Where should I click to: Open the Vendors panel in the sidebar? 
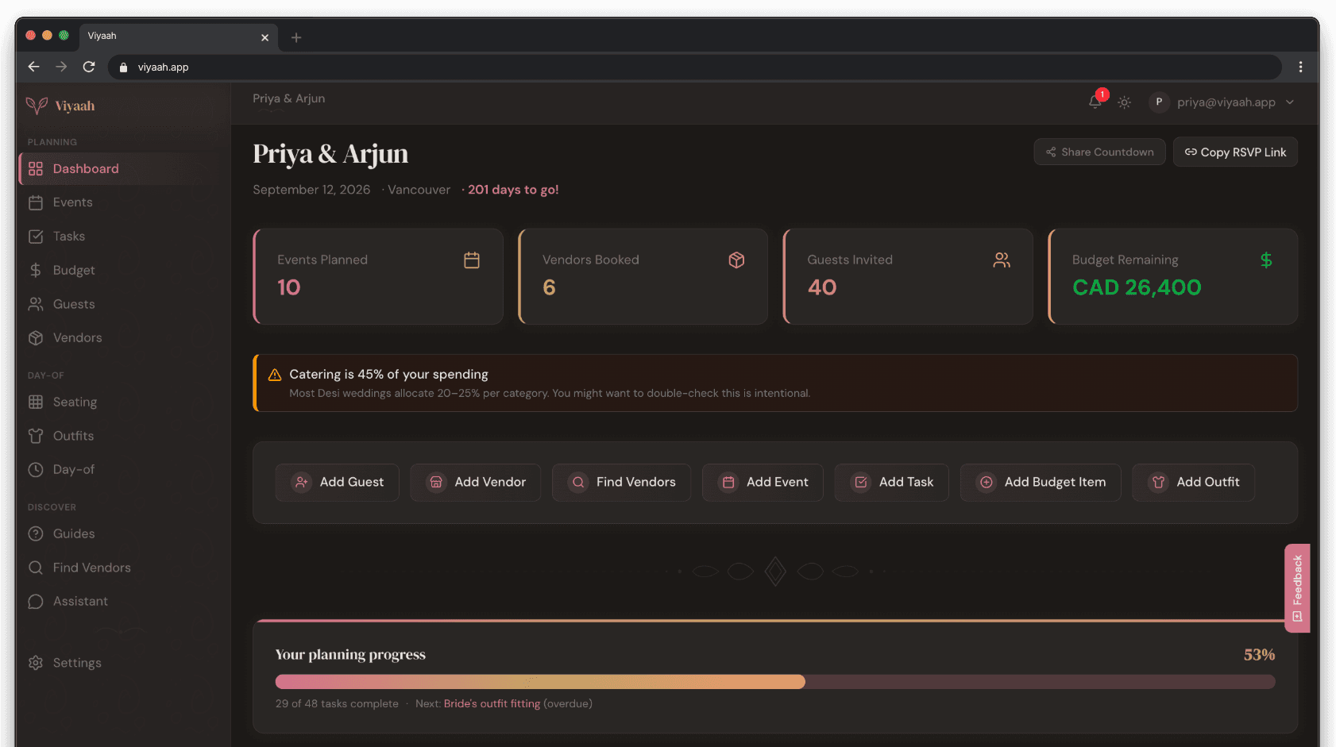click(x=77, y=337)
